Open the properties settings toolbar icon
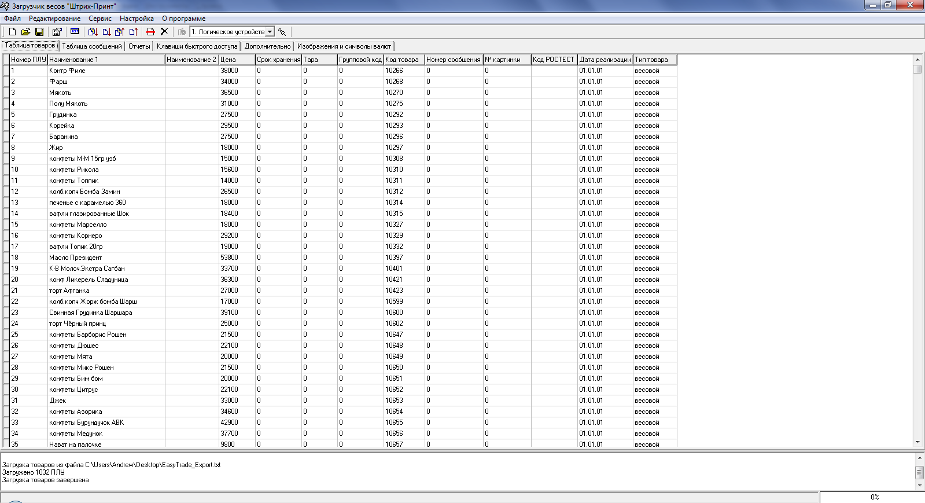The width and height of the screenshot is (925, 503). 57,32
